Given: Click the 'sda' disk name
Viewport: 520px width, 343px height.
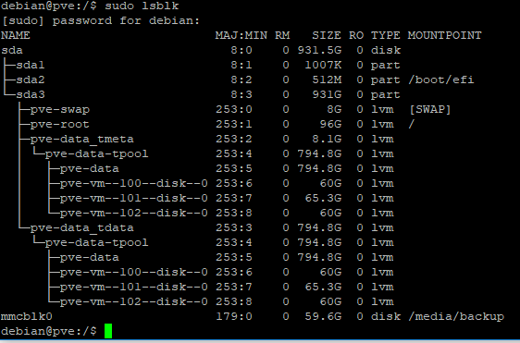Looking at the screenshot, I should [12, 50].
